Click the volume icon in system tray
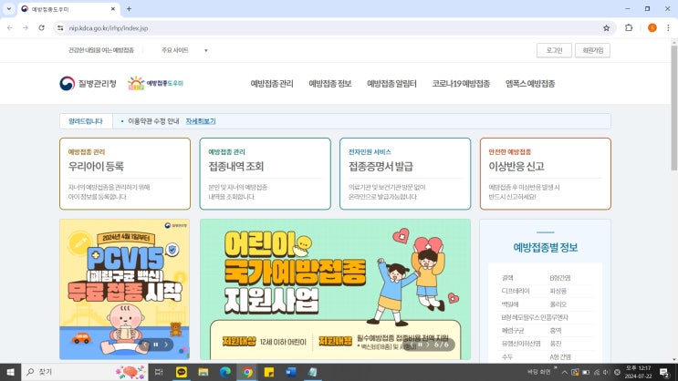Image resolution: width=678 pixels, height=381 pixels. point(606,372)
